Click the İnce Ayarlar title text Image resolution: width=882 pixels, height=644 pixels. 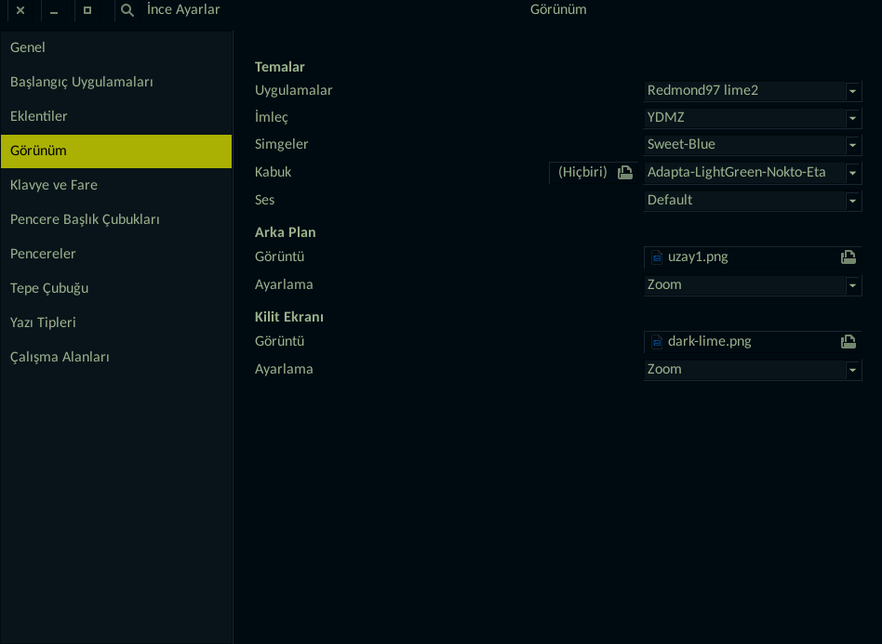(x=183, y=9)
